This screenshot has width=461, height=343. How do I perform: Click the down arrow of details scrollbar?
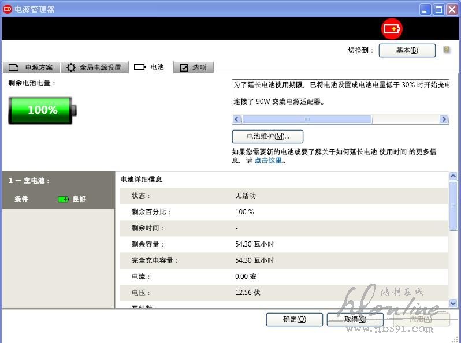453,303
